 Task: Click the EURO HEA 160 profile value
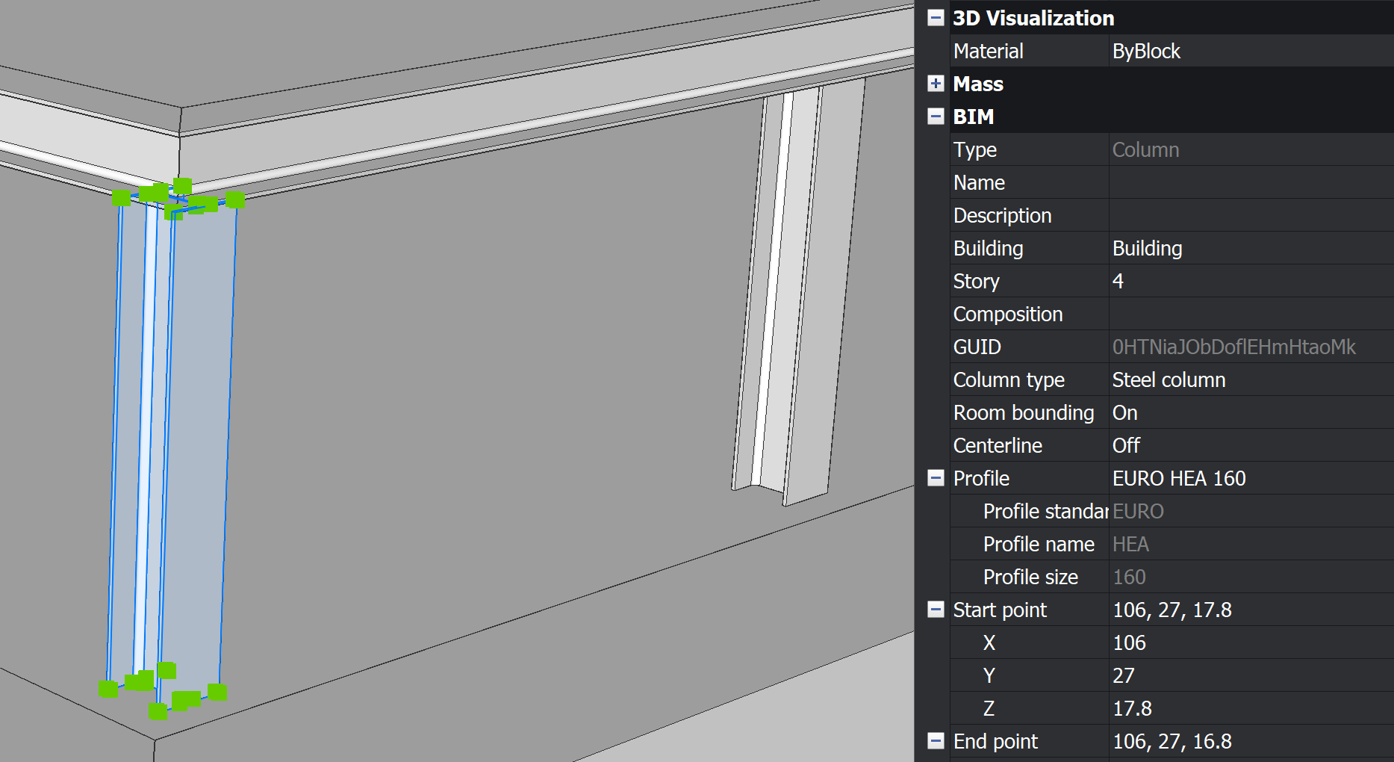pyautogui.click(x=1250, y=478)
